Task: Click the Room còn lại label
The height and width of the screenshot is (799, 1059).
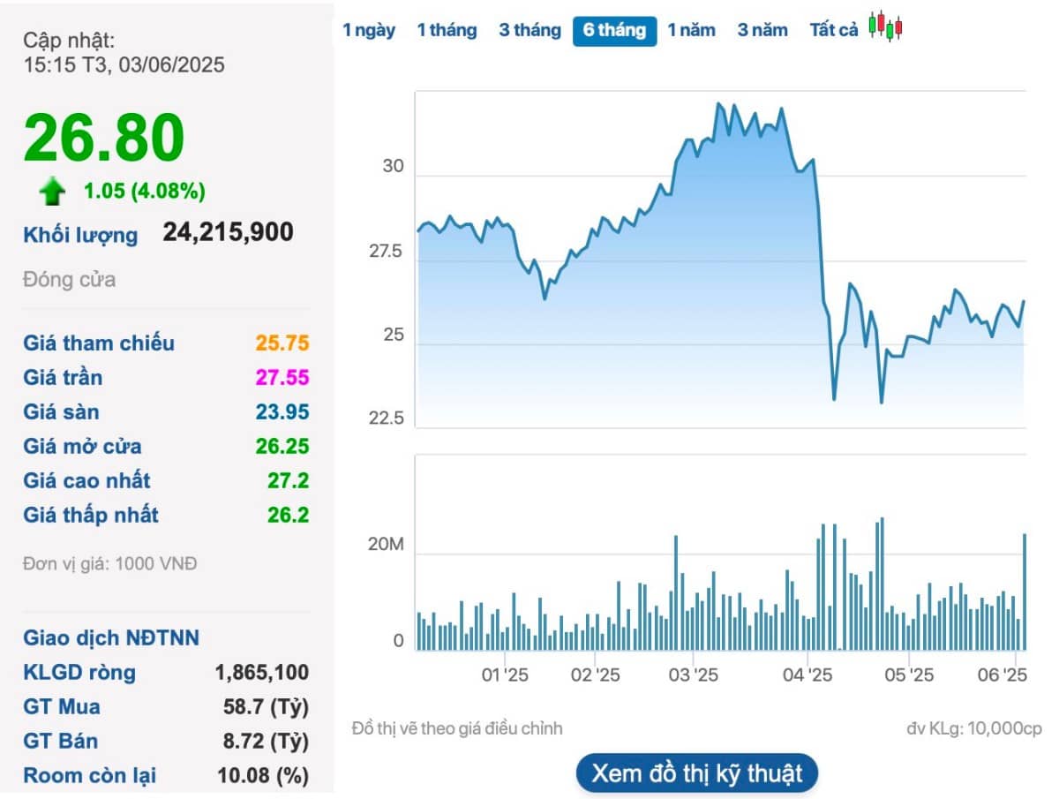Action: 89,776
